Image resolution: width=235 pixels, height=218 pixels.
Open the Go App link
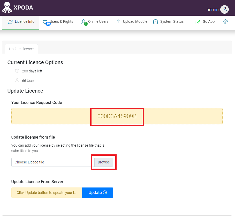205,22
